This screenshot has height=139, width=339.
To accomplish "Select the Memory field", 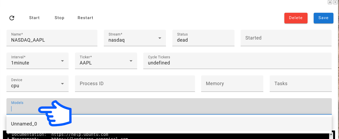I will click(x=232, y=84).
